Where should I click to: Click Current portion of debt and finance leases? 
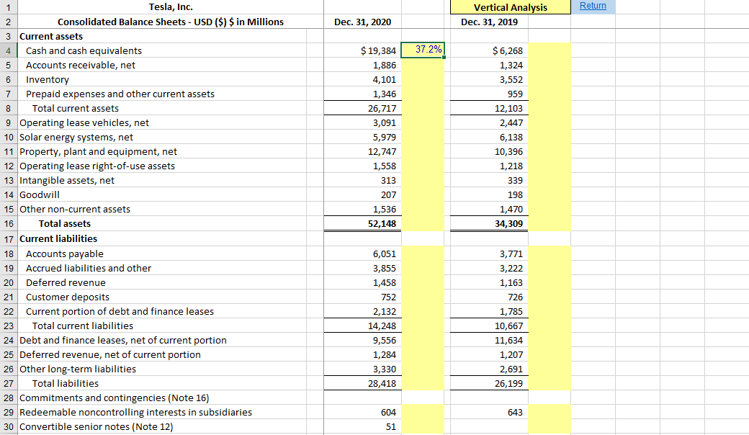(x=120, y=311)
